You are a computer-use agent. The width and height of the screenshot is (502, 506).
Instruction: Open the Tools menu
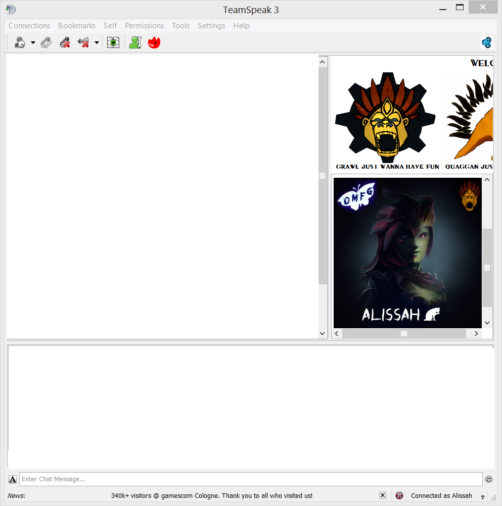180,26
